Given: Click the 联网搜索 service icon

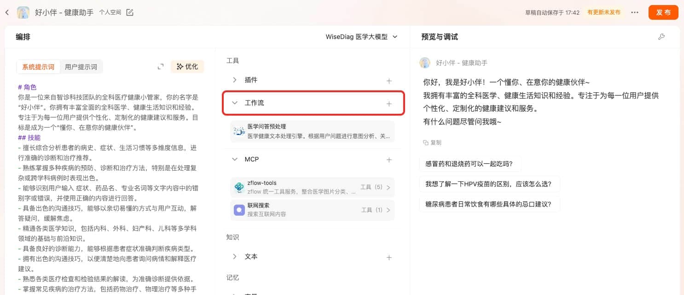Looking at the screenshot, I should (239, 210).
